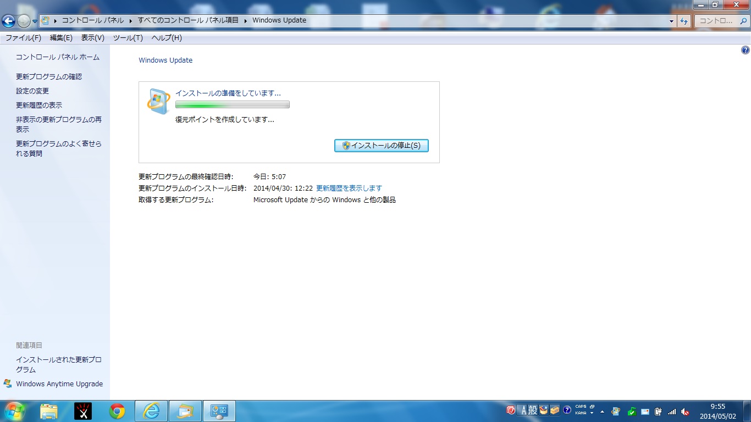Click the Windows Update page heading
Screen dimensions: 751x422
coord(165,60)
